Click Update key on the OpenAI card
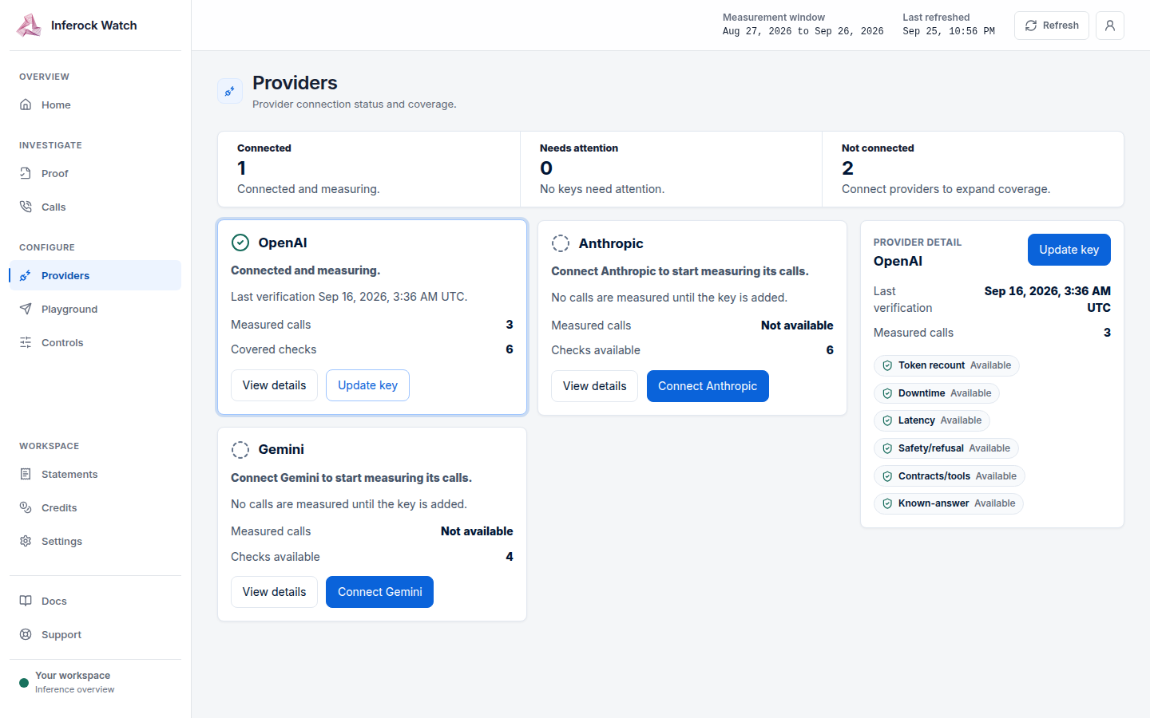Screen dimensions: 1150x718 (x=367, y=385)
